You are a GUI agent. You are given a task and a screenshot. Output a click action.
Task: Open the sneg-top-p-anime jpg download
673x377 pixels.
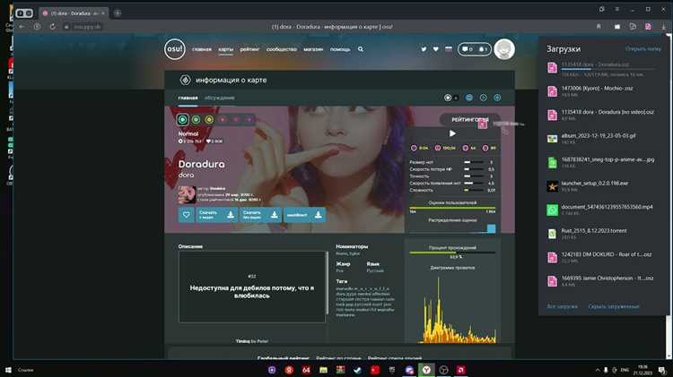pos(602,162)
